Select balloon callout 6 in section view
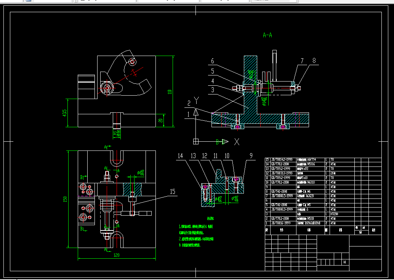The image size is (394, 280). pos(213,61)
